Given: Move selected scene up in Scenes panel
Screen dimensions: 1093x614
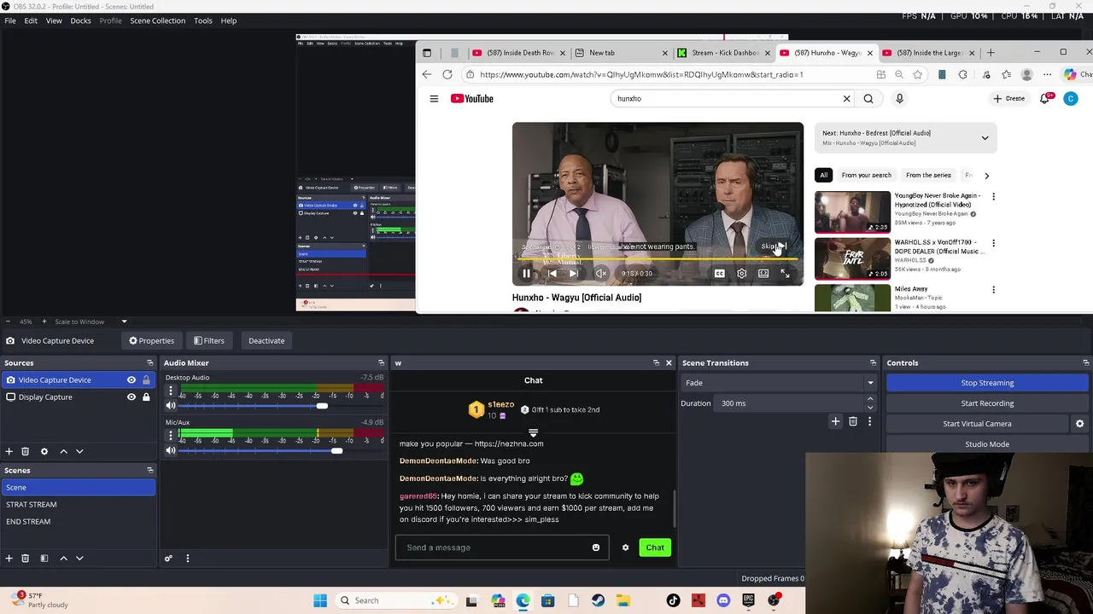Looking at the screenshot, I should pos(63,559).
